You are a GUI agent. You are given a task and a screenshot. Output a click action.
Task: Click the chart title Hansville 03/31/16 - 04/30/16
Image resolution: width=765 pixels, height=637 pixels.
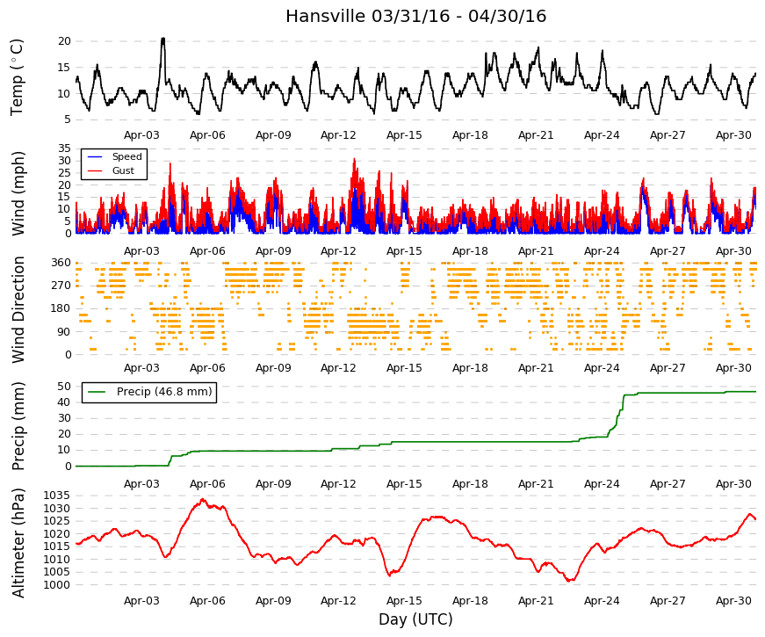coord(415,16)
